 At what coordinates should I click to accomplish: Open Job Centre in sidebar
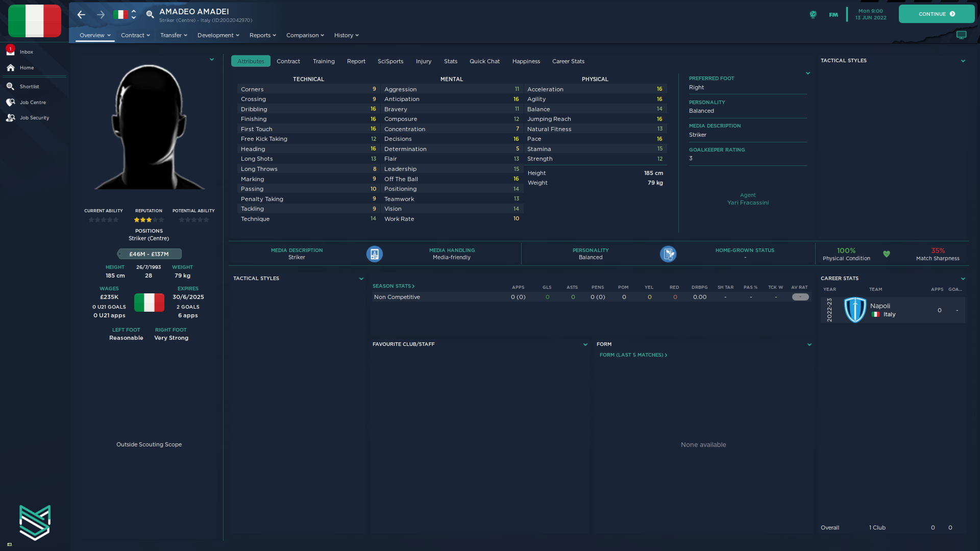tap(33, 102)
